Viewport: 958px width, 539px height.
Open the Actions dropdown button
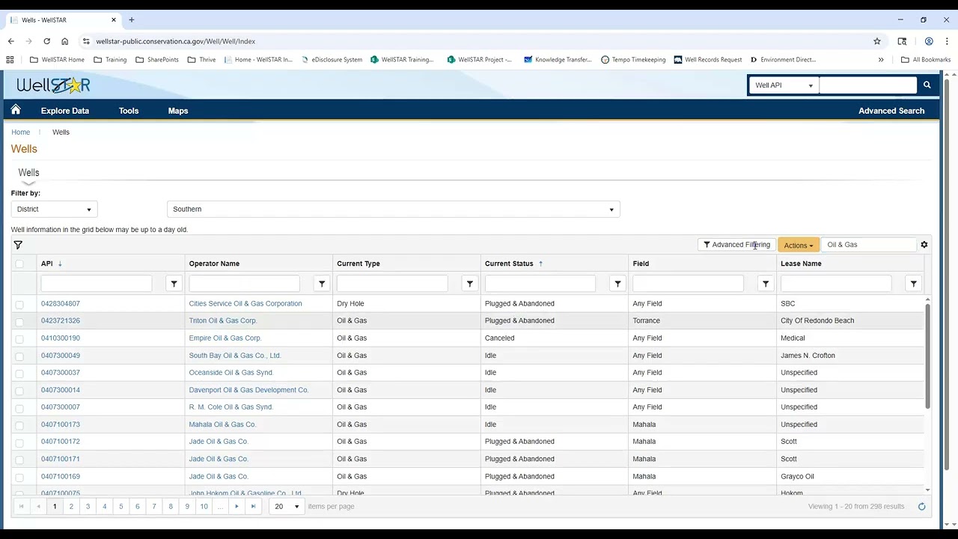(x=798, y=245)
